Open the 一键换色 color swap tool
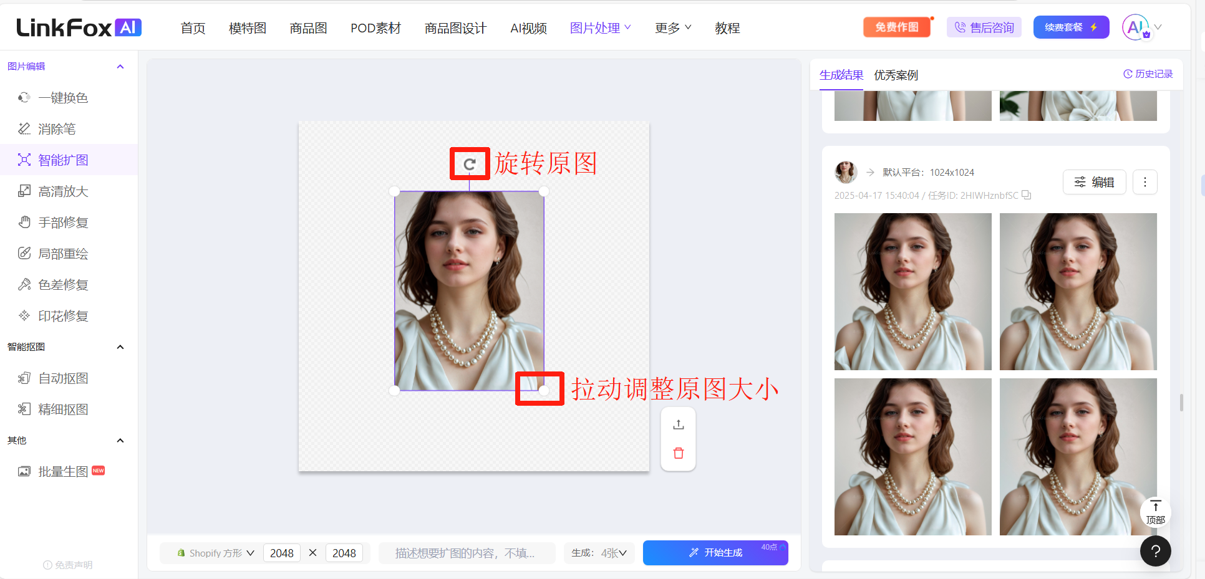 click(62, 98)
